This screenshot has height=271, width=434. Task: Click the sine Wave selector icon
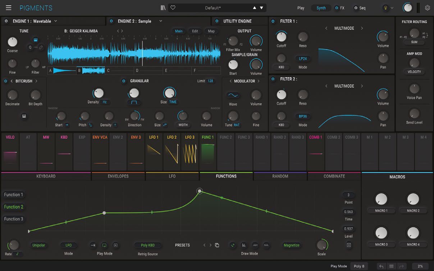(233, 95)
